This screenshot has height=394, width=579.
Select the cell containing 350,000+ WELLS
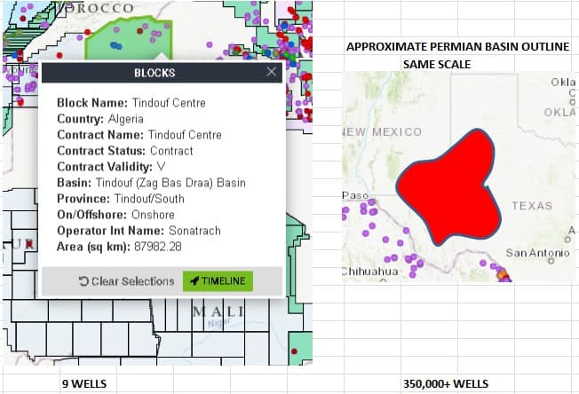tap(445, 384)
